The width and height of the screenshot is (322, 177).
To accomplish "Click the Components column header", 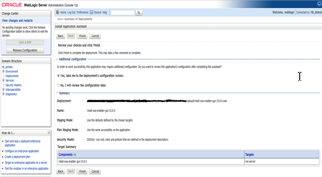I will click(66, 155).
